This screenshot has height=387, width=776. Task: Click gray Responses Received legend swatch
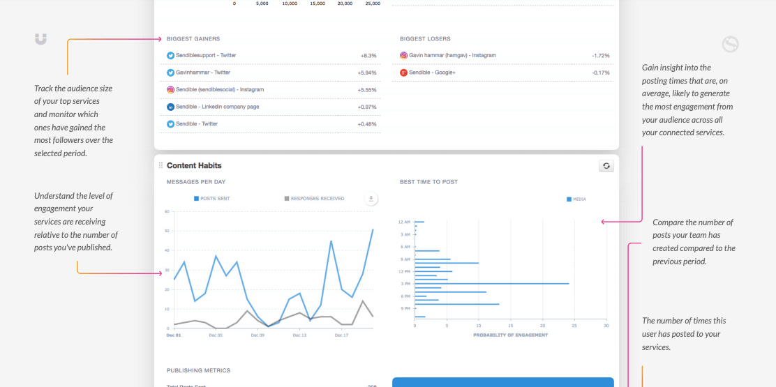point(287,199)
